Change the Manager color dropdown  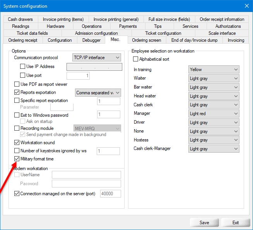214,114
